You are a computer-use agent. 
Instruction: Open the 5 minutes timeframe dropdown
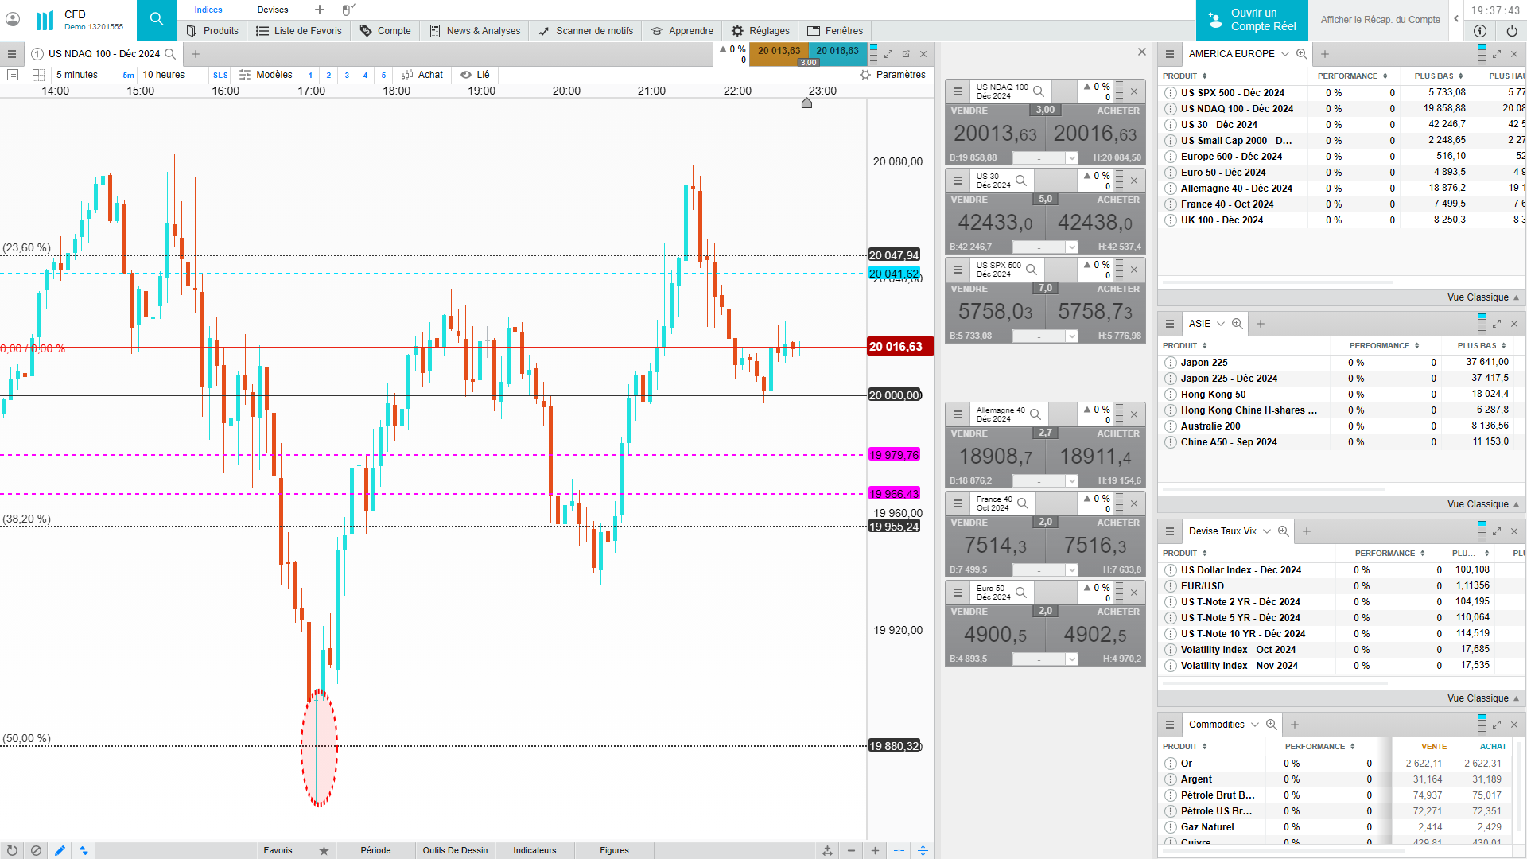click(x=77, y=75)
